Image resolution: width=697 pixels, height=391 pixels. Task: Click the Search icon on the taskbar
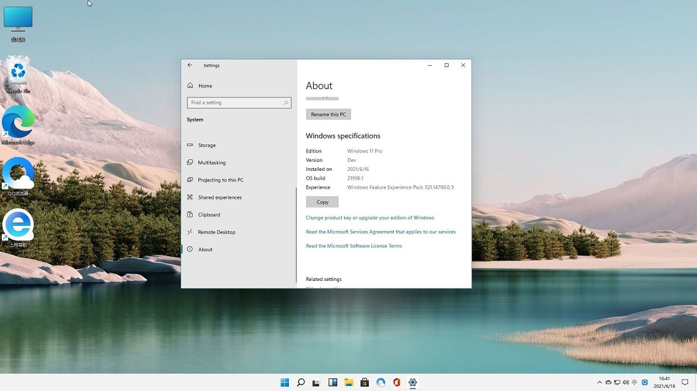coord(300,382)
